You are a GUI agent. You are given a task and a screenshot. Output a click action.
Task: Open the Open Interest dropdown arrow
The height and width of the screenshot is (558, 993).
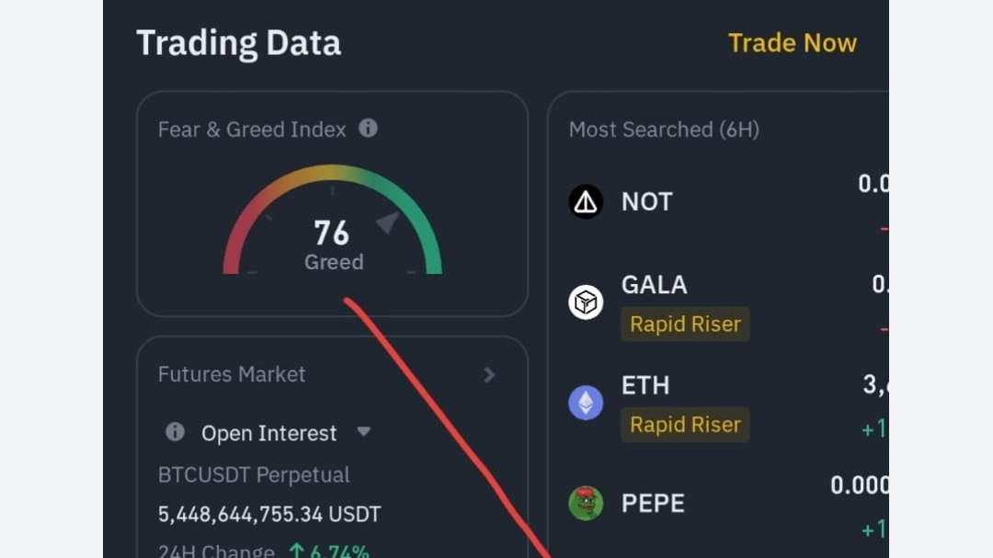pos(364,431)
